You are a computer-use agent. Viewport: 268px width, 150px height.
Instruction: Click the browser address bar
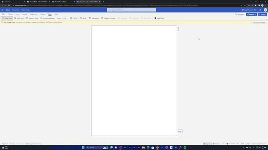coord(126,5)
